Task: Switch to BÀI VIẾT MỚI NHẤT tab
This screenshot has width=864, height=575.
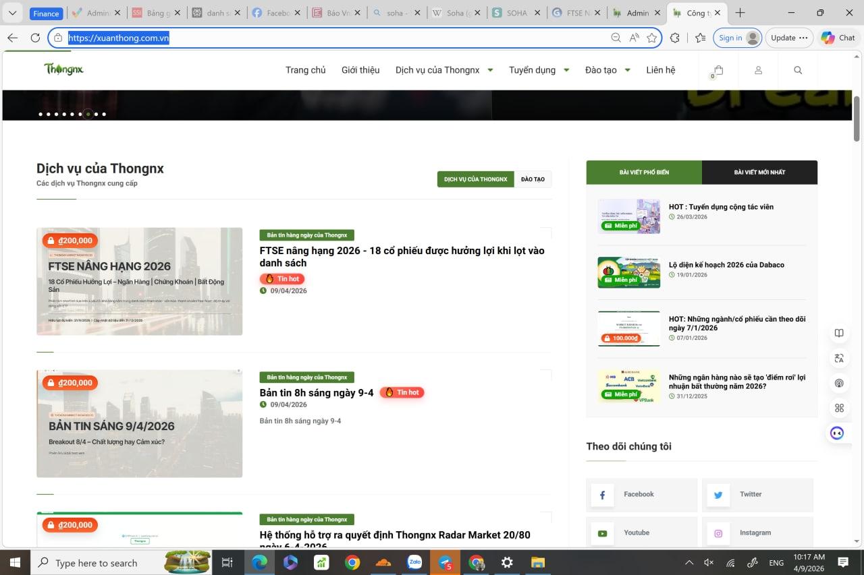Action: point(759,172)
